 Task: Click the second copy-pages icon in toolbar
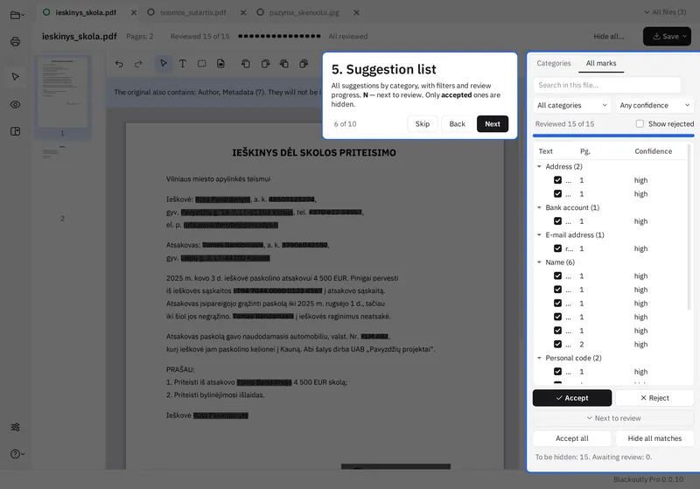[x=265, y=64]
